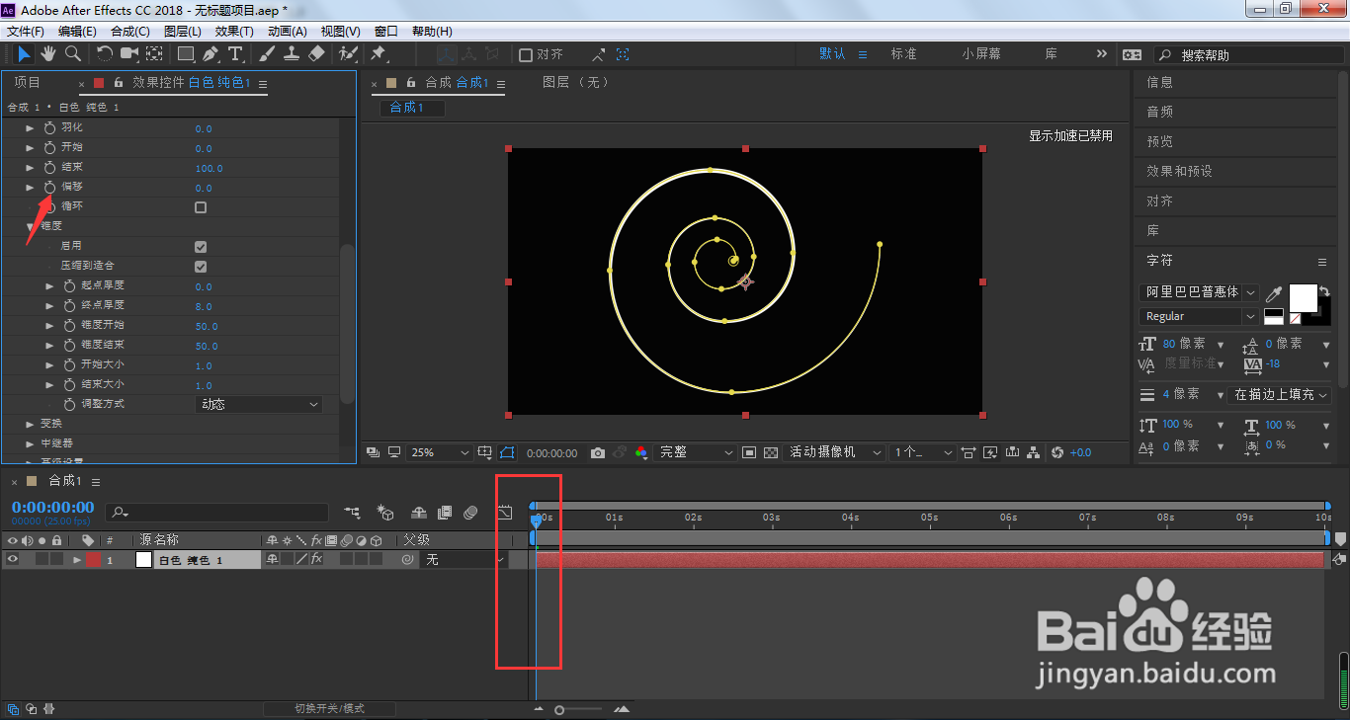Expand layer 1 twirl arrow in timeline
The height and width of the screenshot is (720, 1350).
pyautogui.click(x=77, y=559)
